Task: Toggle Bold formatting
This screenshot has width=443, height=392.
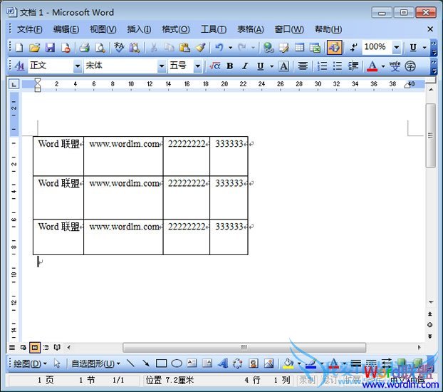Action: 230,66
